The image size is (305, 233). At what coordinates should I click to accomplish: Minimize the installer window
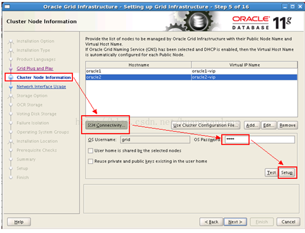pos(285,7)
